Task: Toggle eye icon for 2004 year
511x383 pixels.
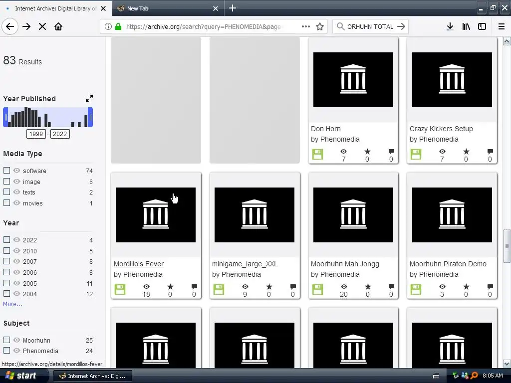Action: tap(16, 293)
